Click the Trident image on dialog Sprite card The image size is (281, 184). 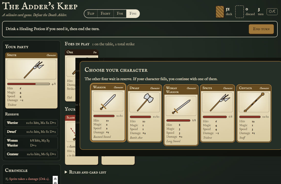[x=217, y=102]
